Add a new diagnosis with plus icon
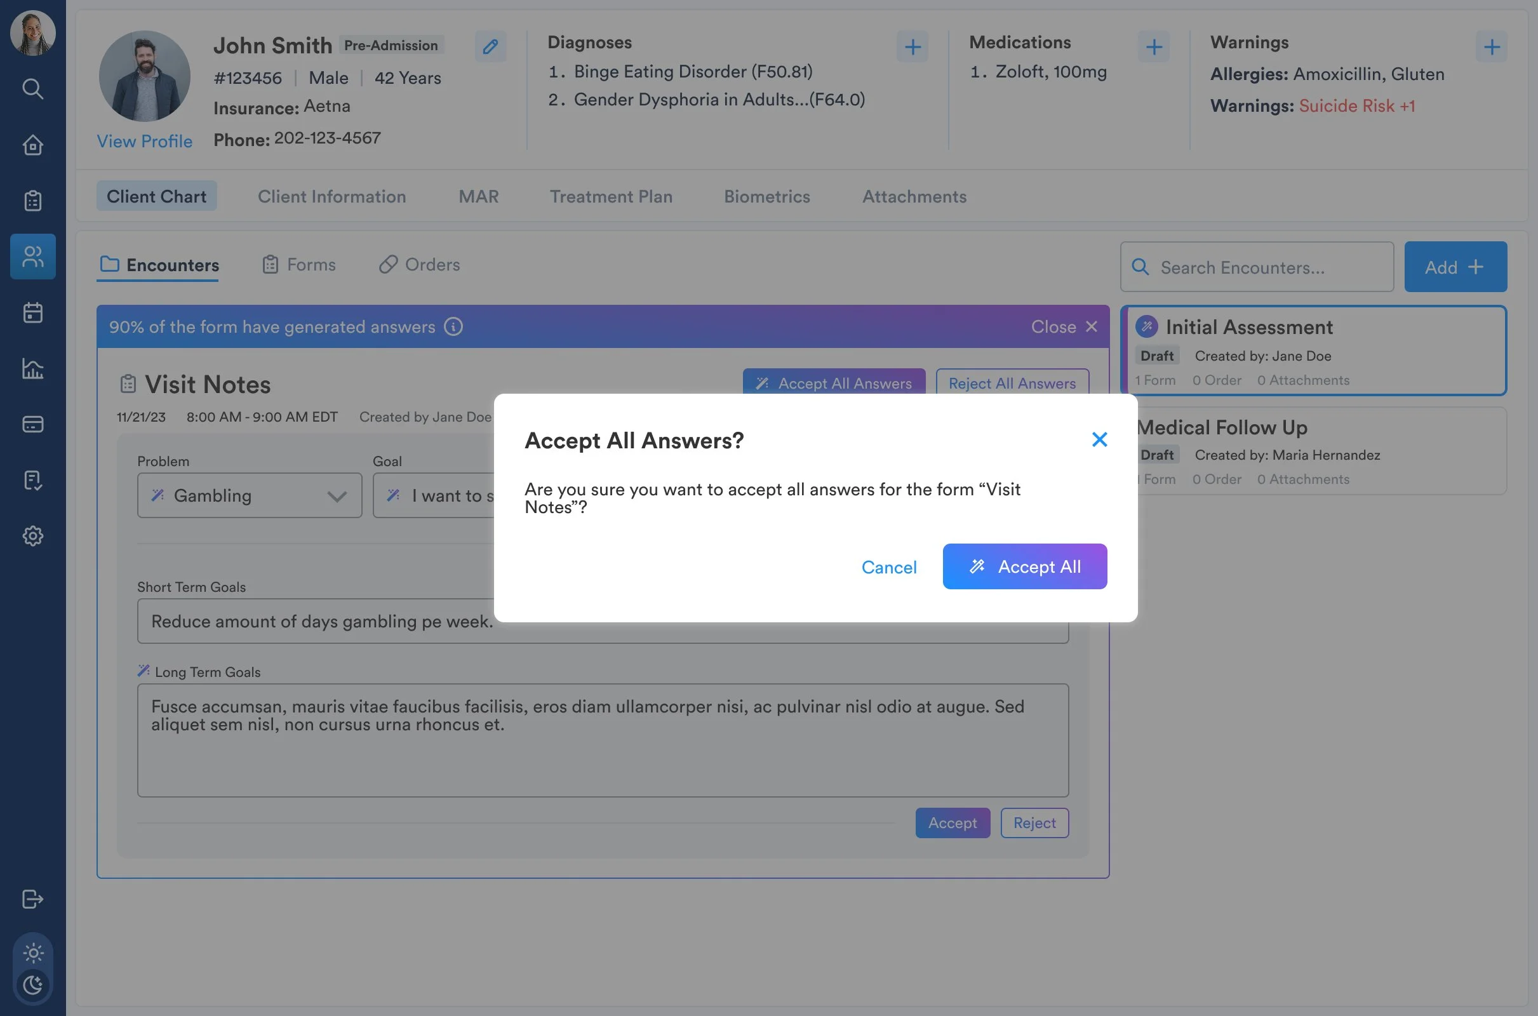Screen dimensions: 1538x1016 point(912,46)
